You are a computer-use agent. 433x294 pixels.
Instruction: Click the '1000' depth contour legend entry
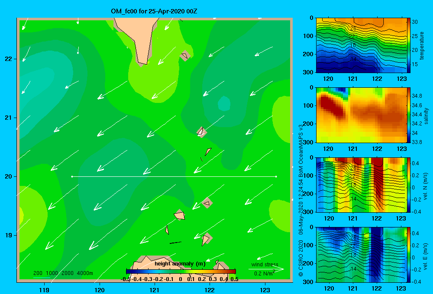pyautogui.click(x=52, y=273)
